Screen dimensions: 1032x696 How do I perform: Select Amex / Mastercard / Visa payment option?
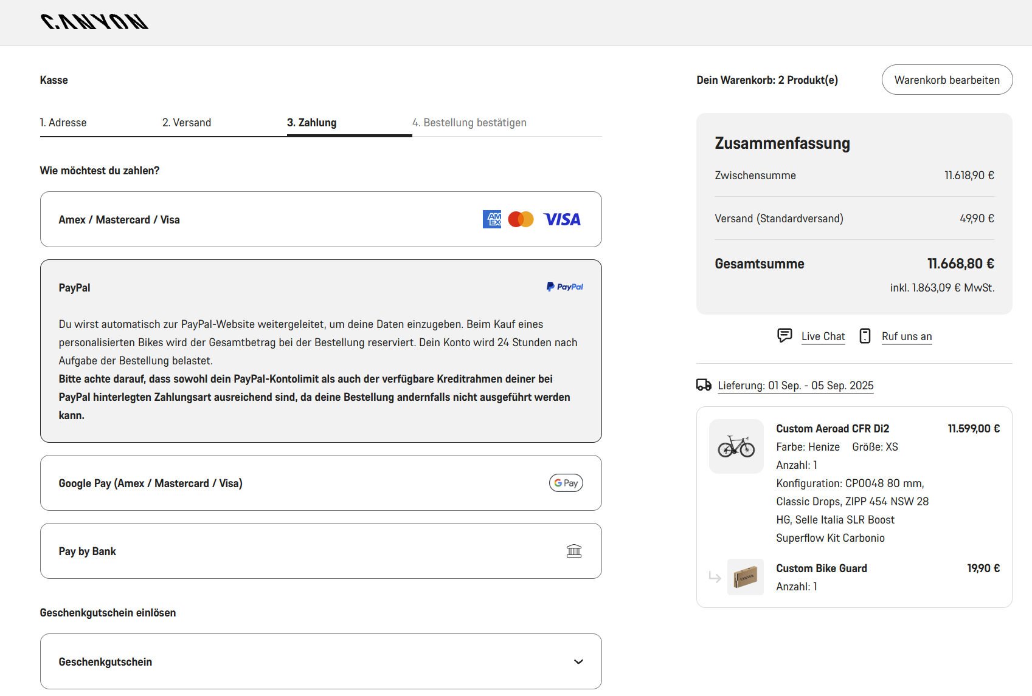[x=243, y=219]
